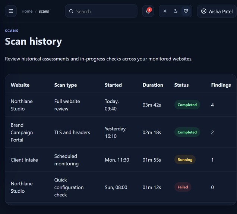This screenshot has height=214, width=237.
Task: Click findings count 0
Action: [212, 187]
